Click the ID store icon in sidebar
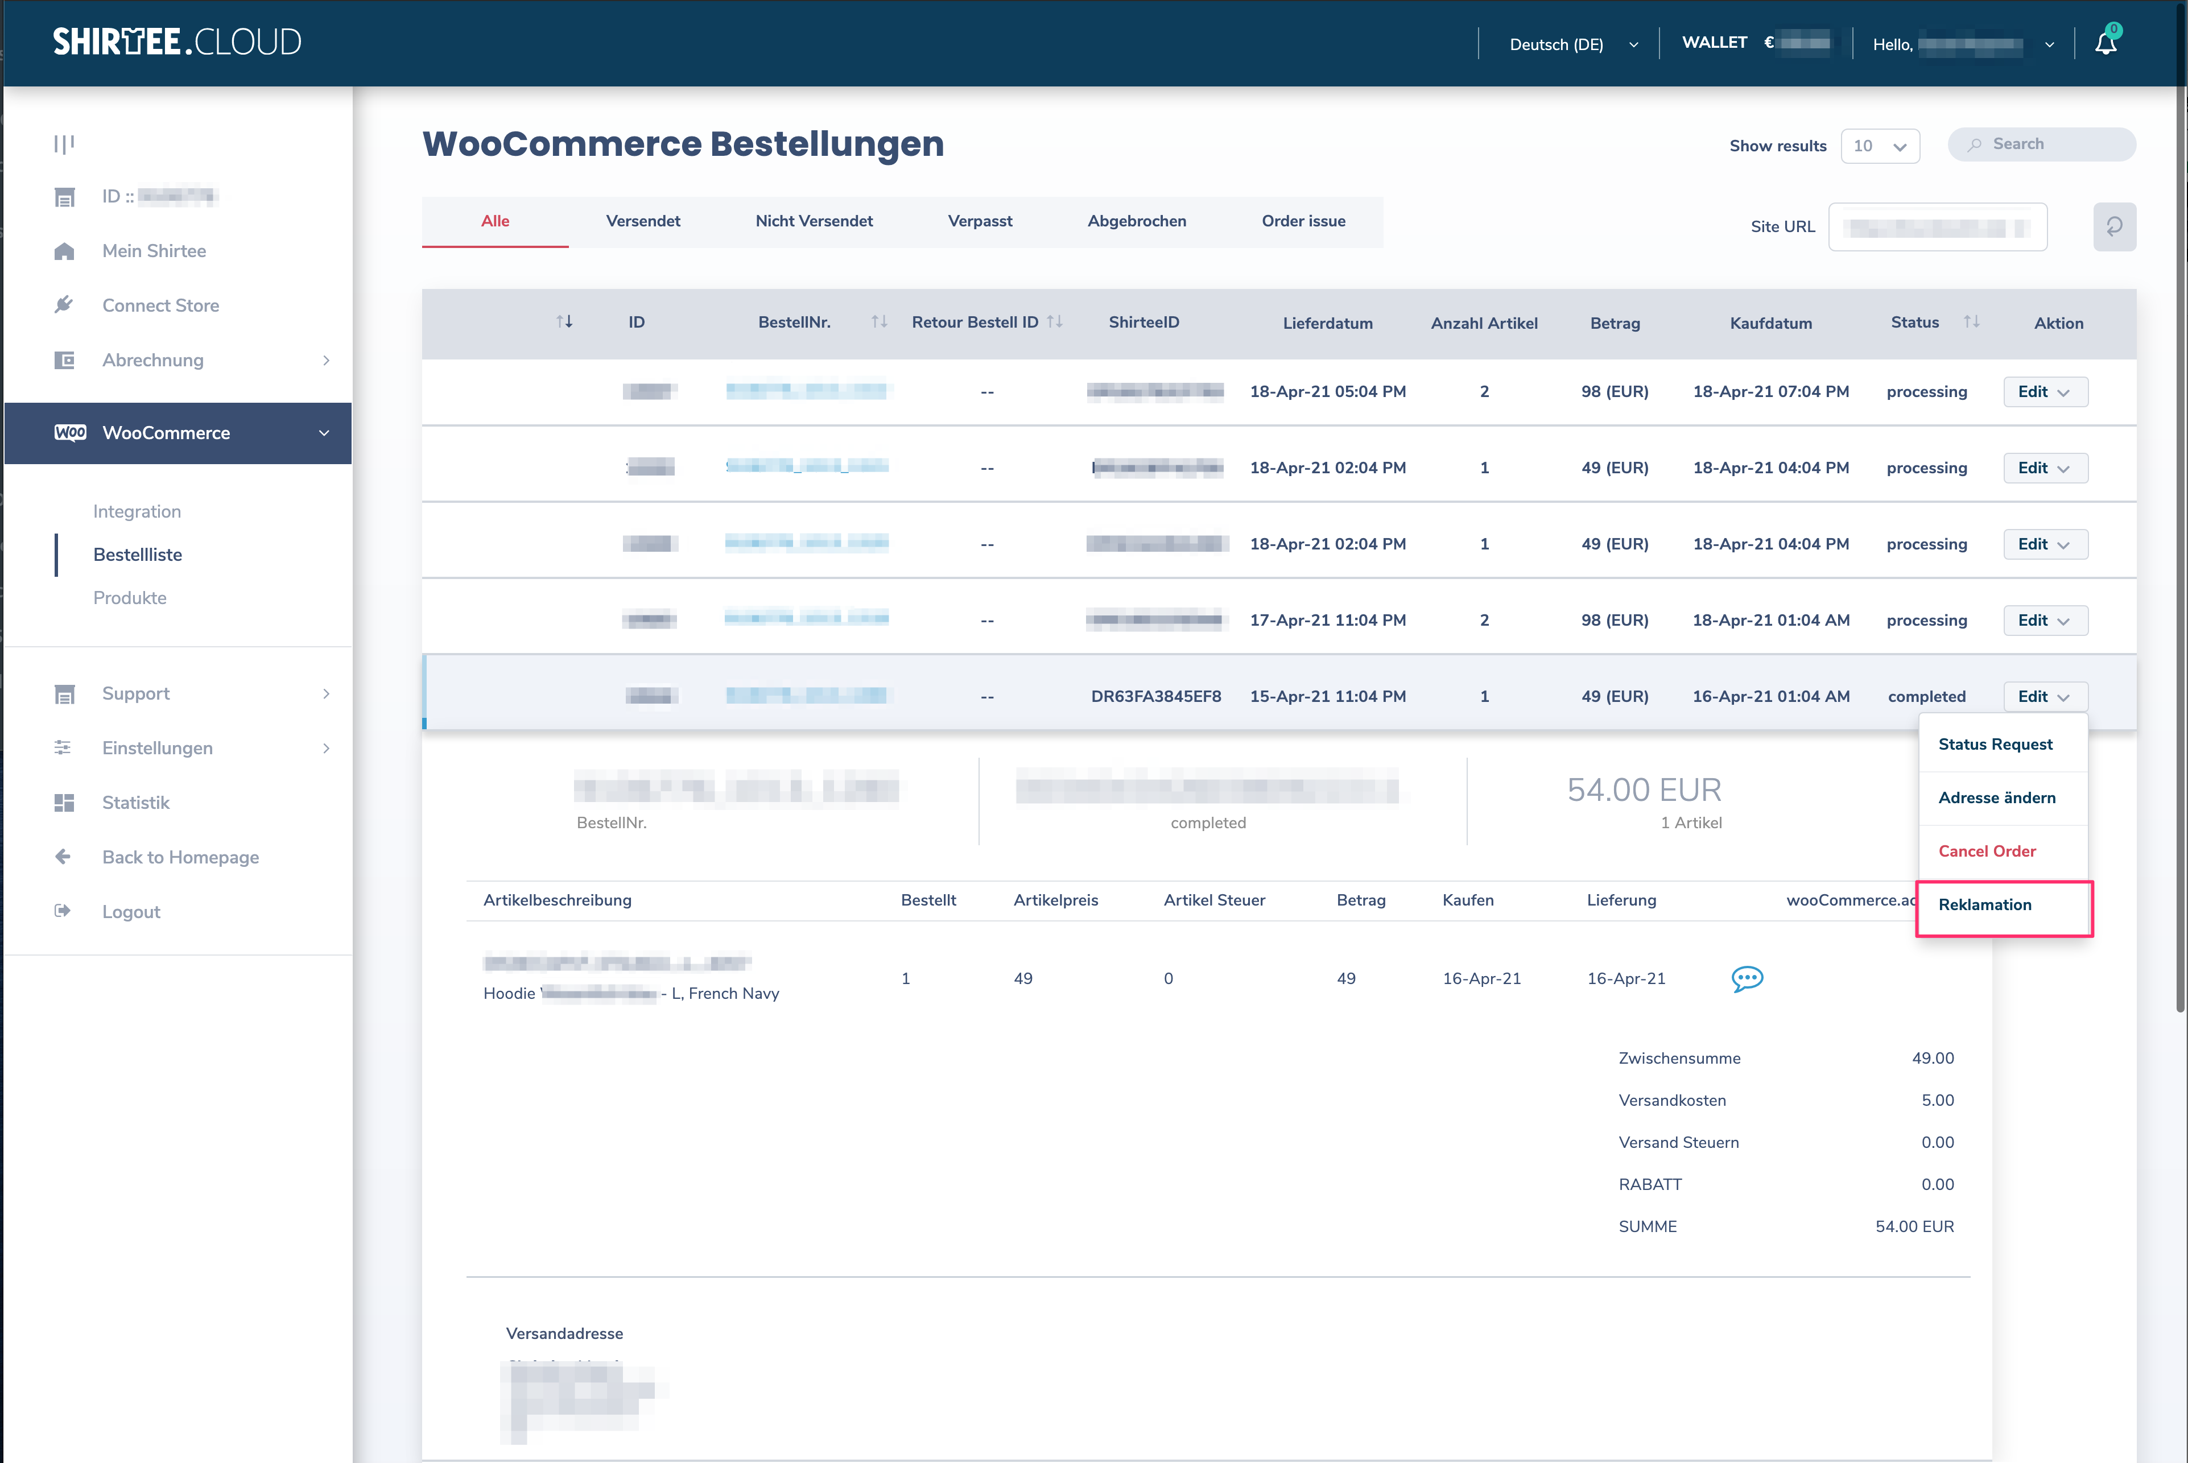This screenshot has height=1463, width=2188. coord(64,197)
